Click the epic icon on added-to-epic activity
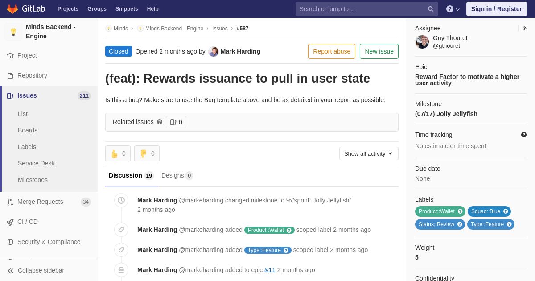 121,270
